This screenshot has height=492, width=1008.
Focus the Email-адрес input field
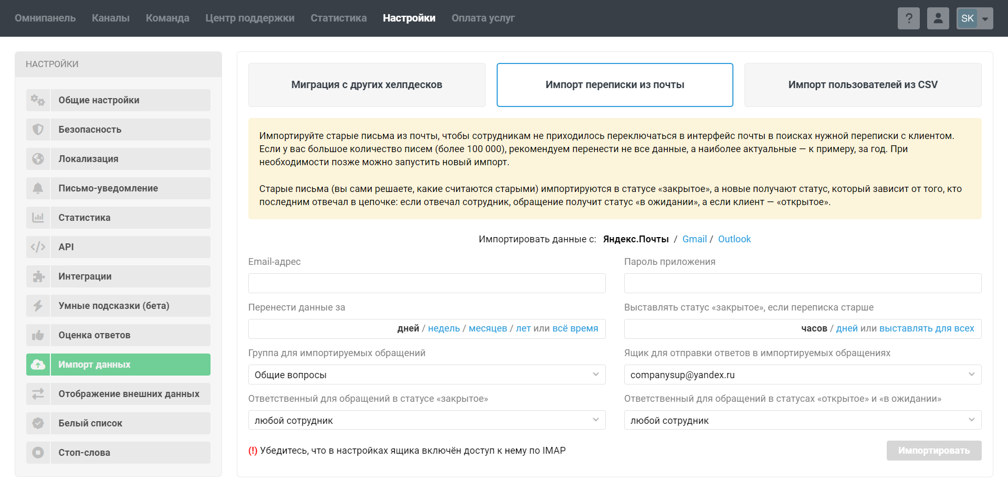pyautogui.click(x=426, y=283)
